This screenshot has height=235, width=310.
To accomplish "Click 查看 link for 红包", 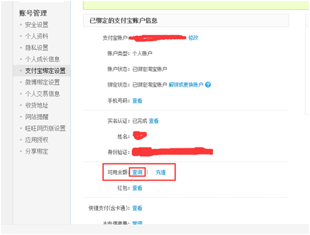I will [x=137, y=188].
